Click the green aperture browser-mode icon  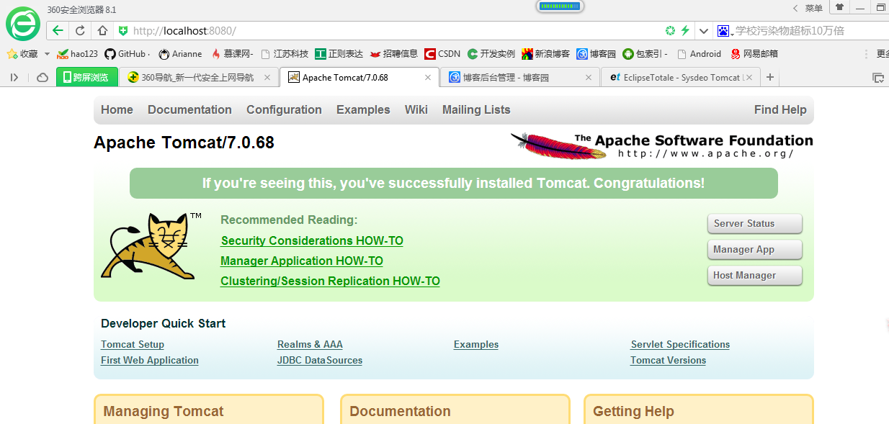point(670,31)
